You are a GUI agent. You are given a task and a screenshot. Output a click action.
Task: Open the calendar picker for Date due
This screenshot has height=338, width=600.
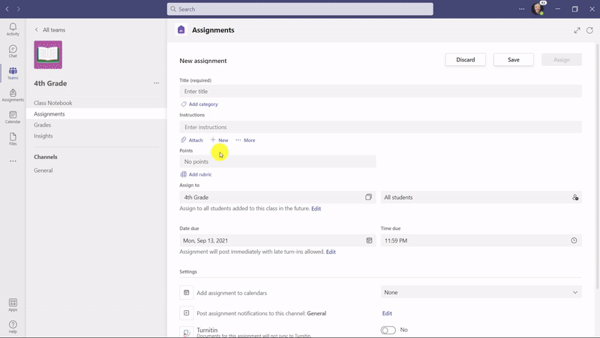(x=369, y=240)
